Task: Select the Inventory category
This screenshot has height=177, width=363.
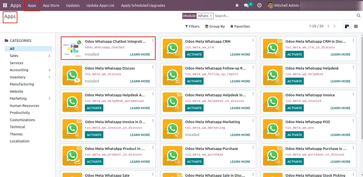Action: pos(28,77)
